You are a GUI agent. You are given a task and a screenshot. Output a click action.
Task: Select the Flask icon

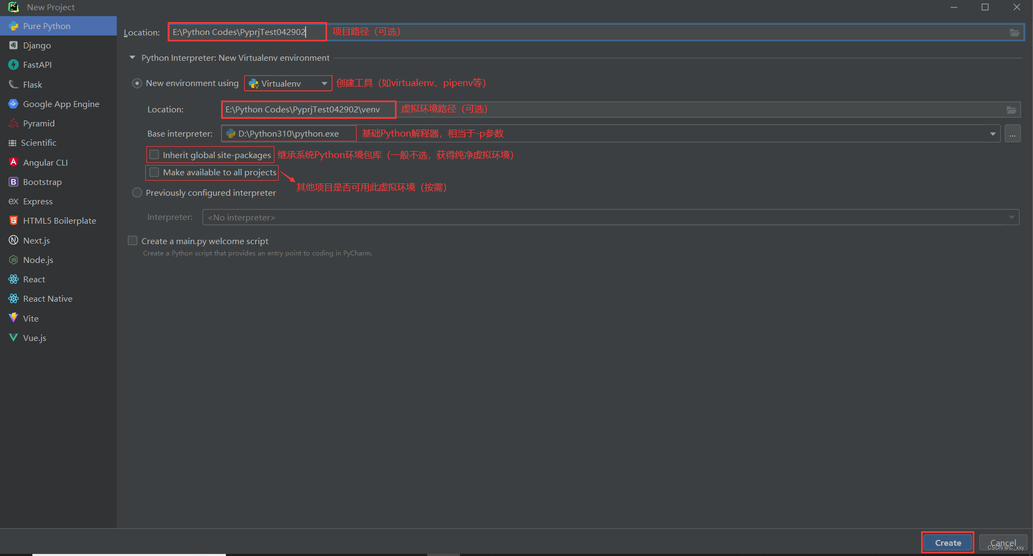coord(13,84)
